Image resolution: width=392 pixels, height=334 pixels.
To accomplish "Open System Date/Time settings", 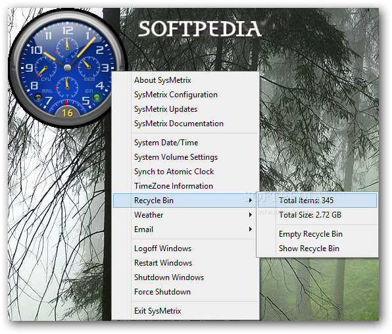I will (x=185, y=143).
